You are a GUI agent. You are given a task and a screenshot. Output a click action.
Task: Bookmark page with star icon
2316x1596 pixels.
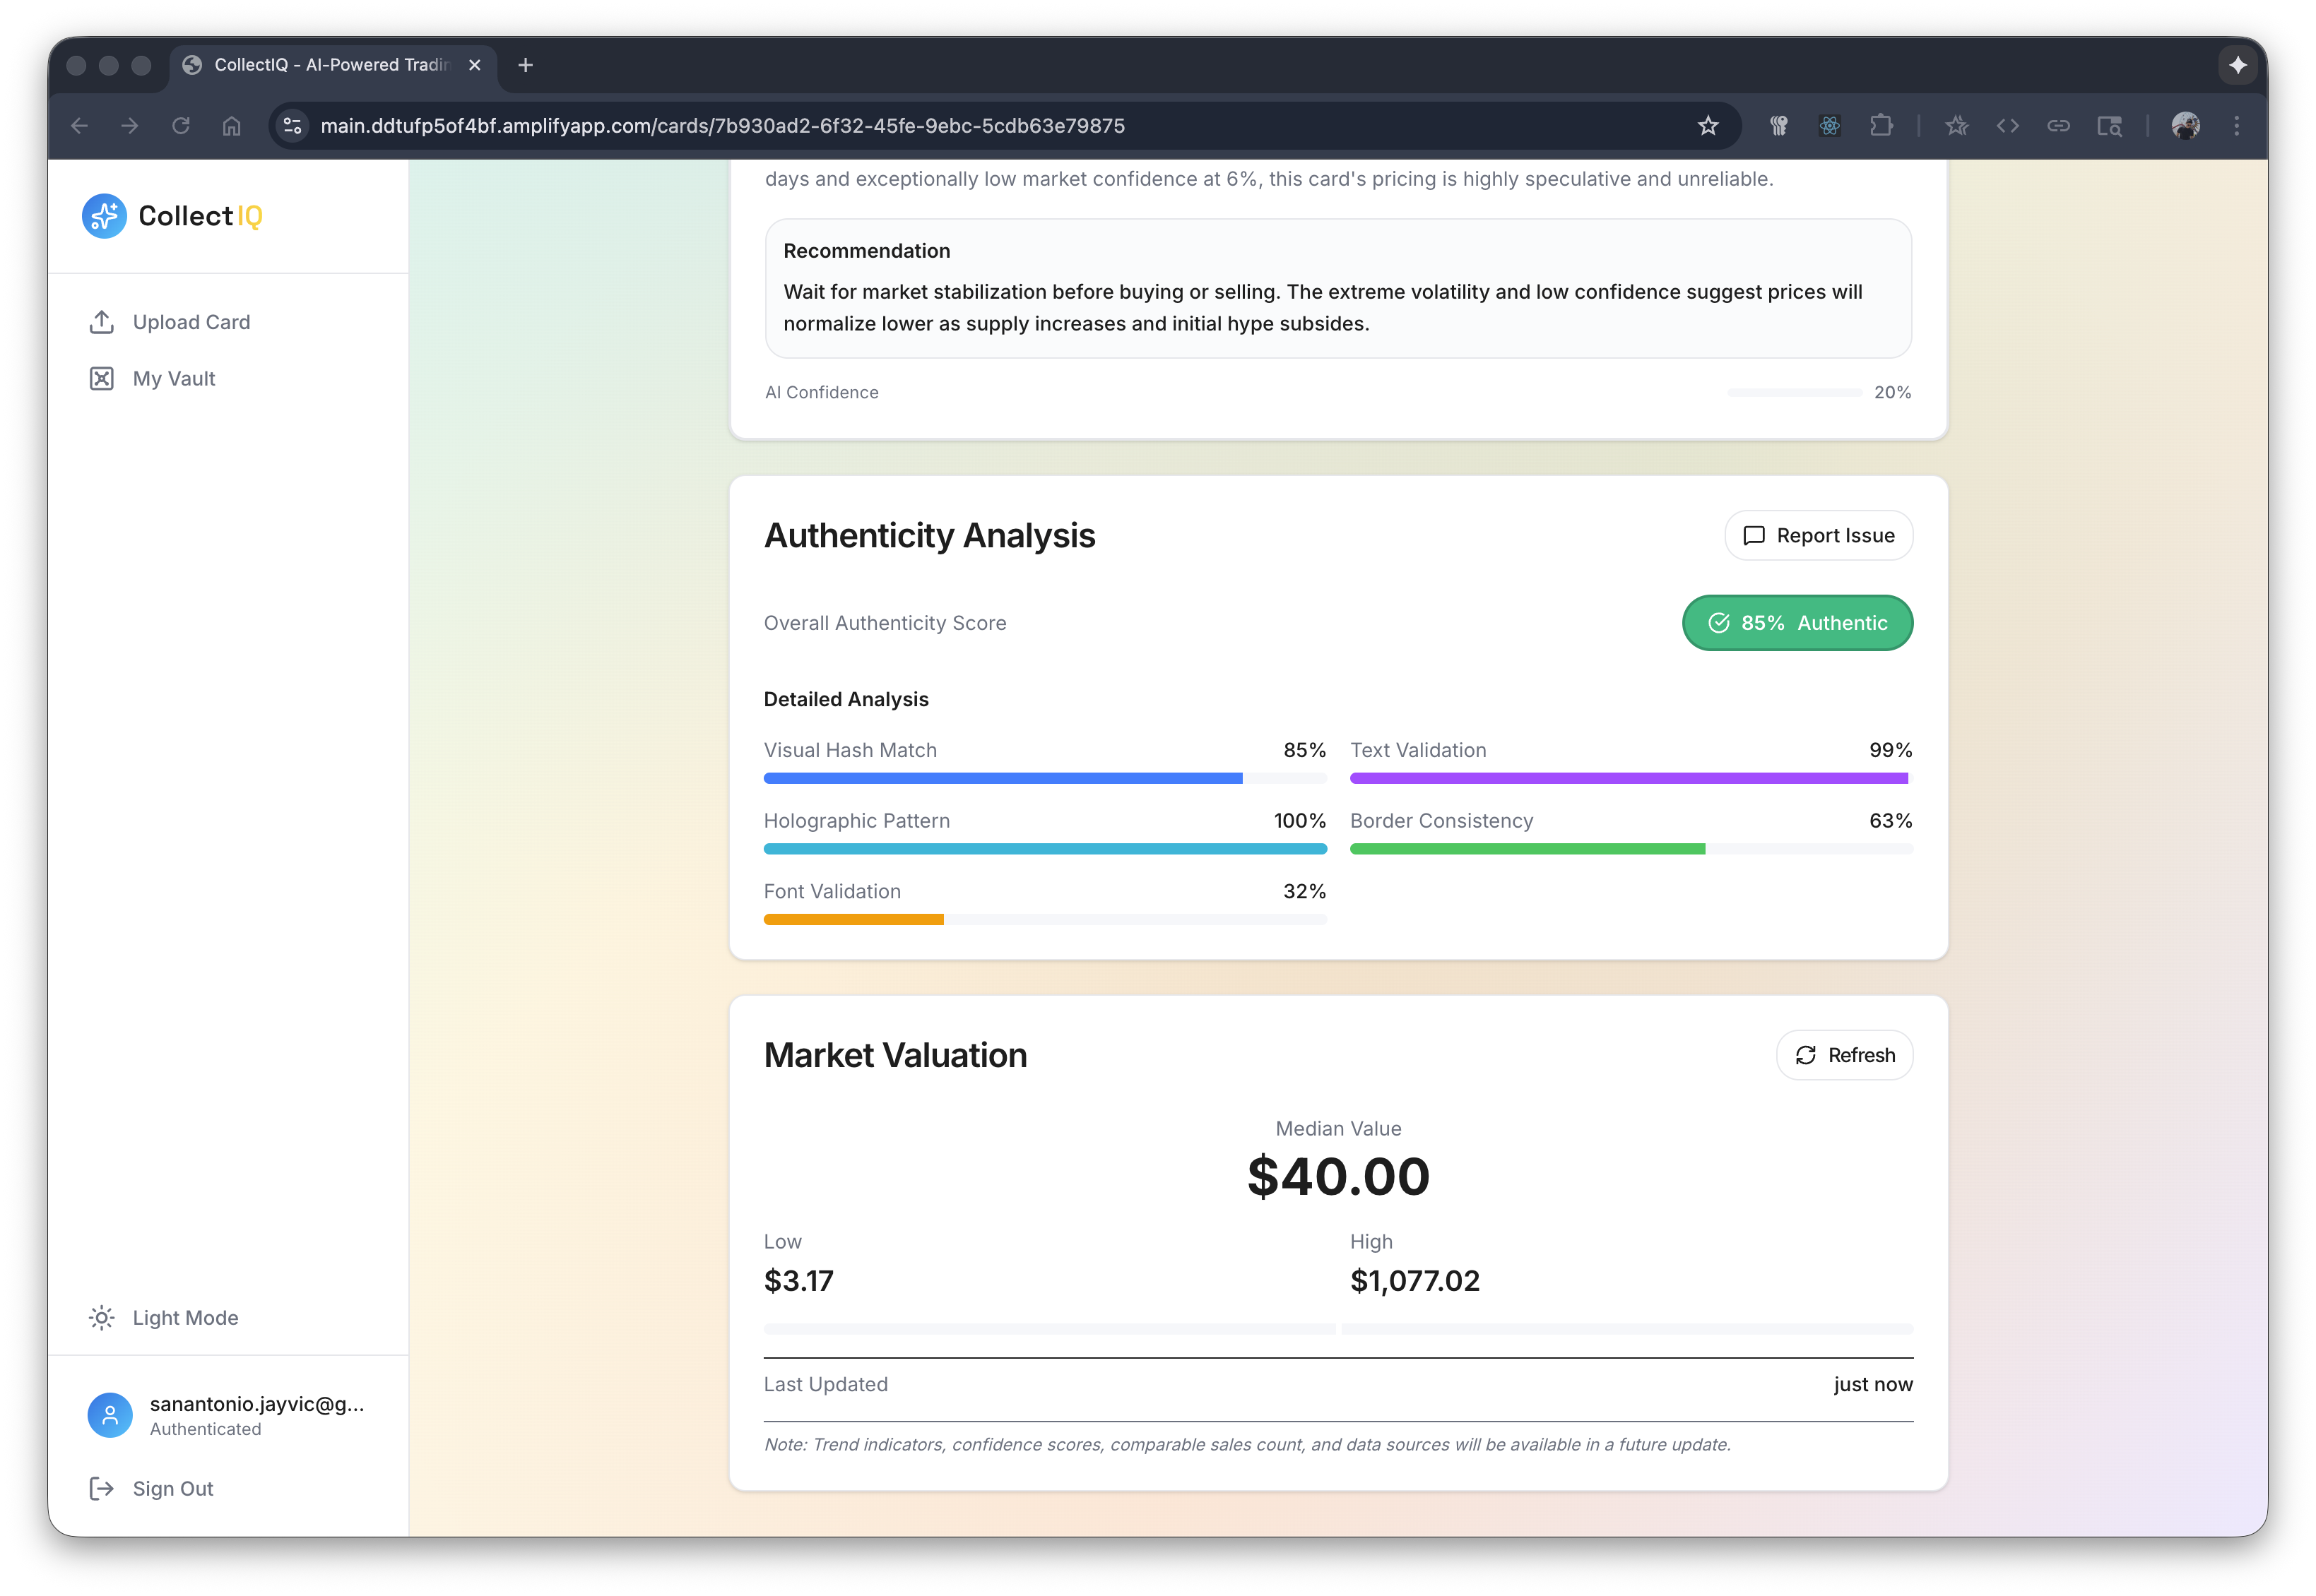click(1708, 126)
